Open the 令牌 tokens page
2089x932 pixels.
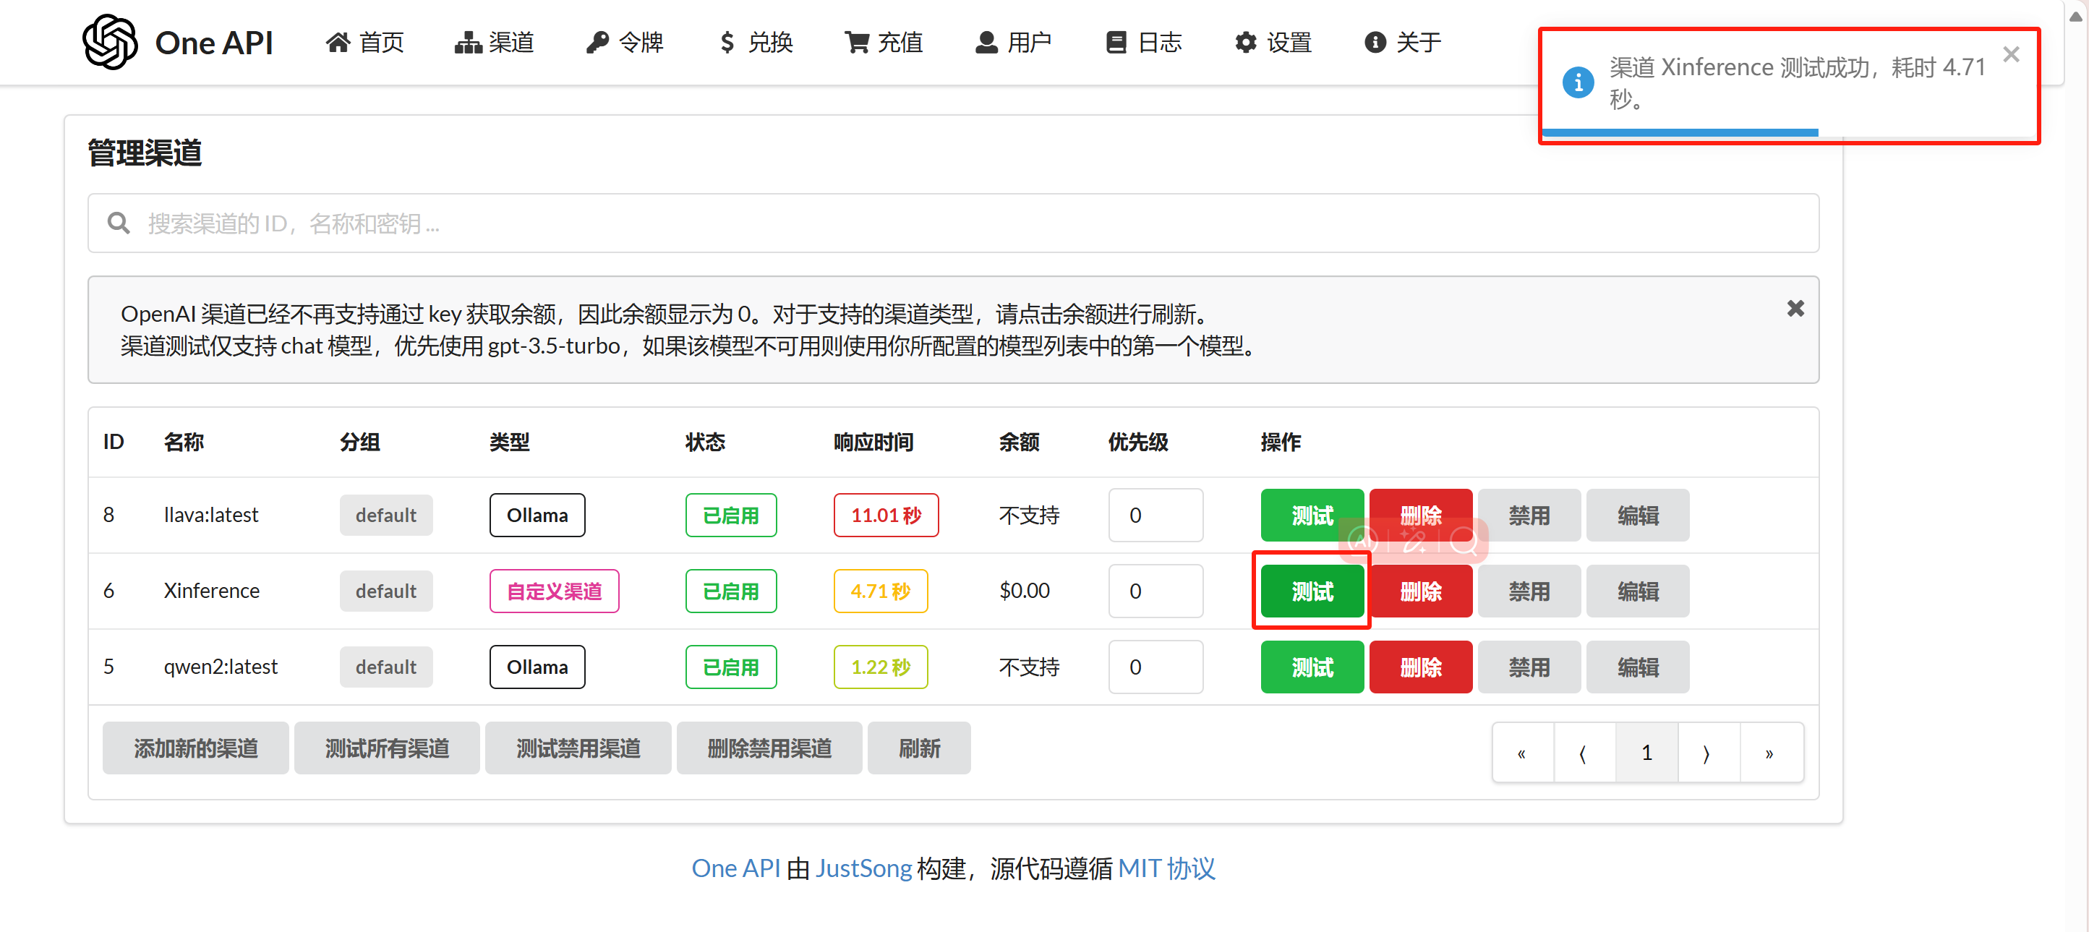[x=625, y=42]
